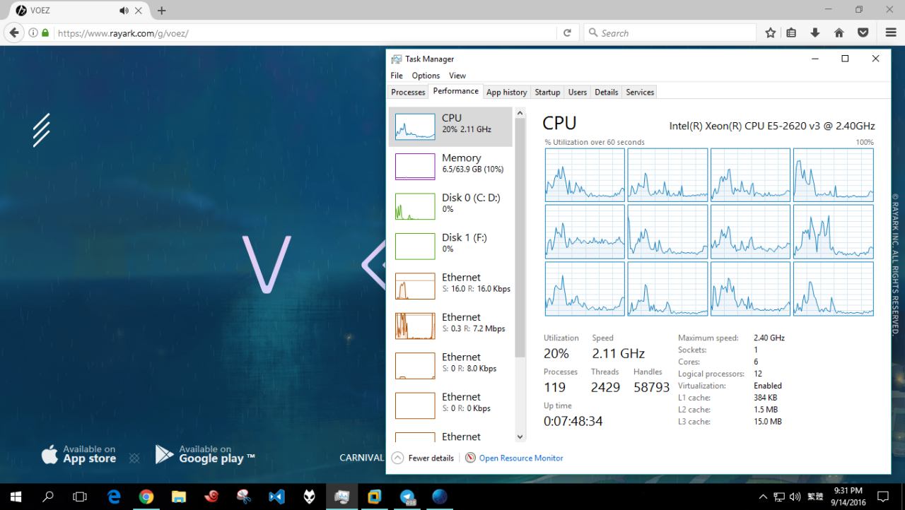Launch Google Chrome from the taskbar
The image size is (905, 510).
point(146,497)
